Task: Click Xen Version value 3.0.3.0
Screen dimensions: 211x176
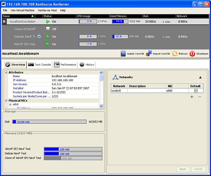Action: click(56, 84)
